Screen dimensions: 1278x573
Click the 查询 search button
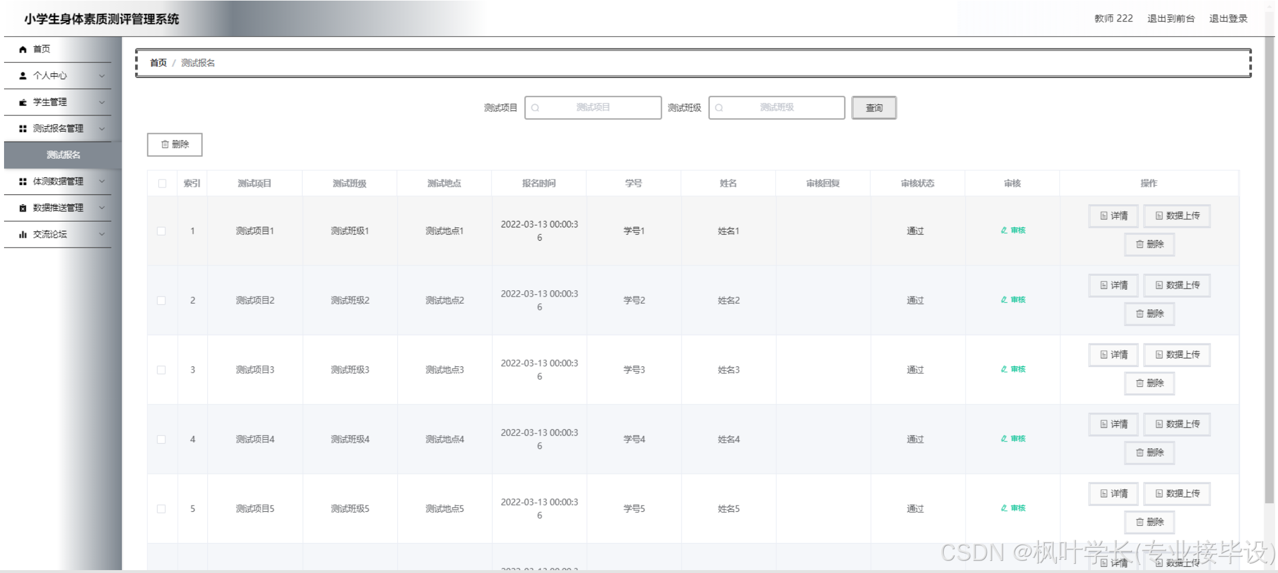pos(874,108)
